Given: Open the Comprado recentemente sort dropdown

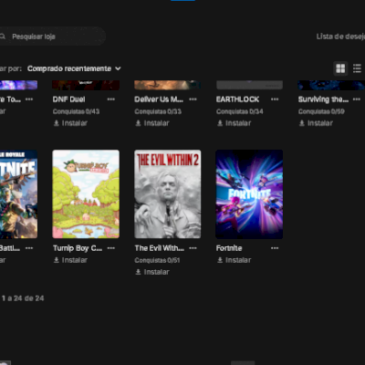Looking at the screenshot, I should pyautogui.click(x=74, y=68).
